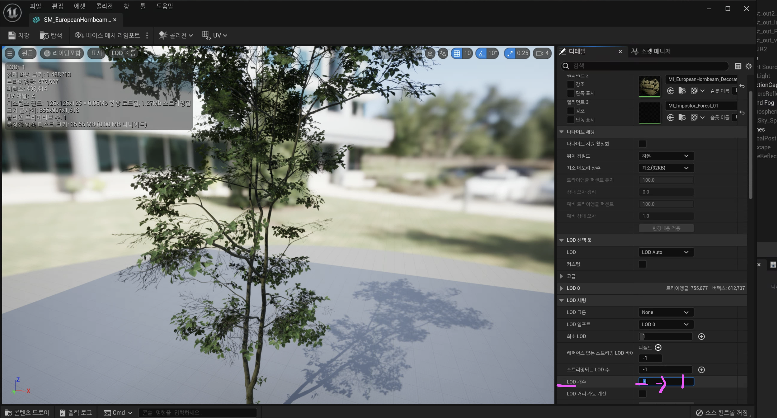Click the 라이팅포함 view mode button
777x418 pixels.
[62, 53]
